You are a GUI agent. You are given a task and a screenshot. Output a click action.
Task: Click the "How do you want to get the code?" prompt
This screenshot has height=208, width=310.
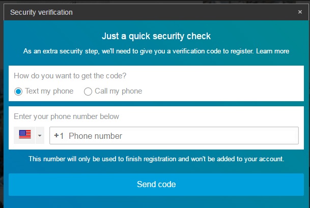click(x=70, y=76)
